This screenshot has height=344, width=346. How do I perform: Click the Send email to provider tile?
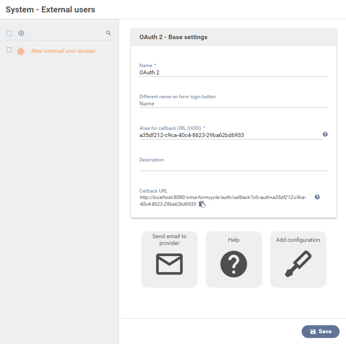(x=169, y=259)
